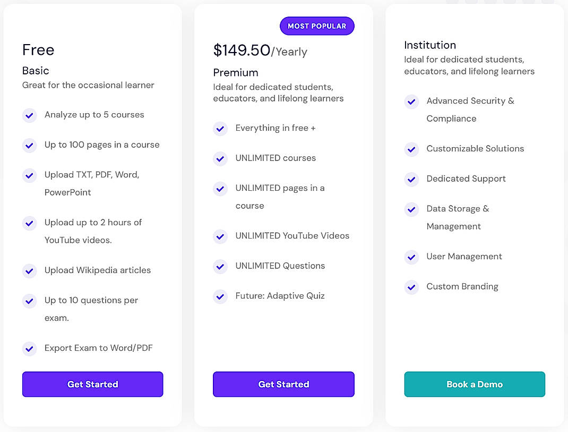Click the Institution plan heading
Viewport: 568px width, 432px height.
click(430, 45)
